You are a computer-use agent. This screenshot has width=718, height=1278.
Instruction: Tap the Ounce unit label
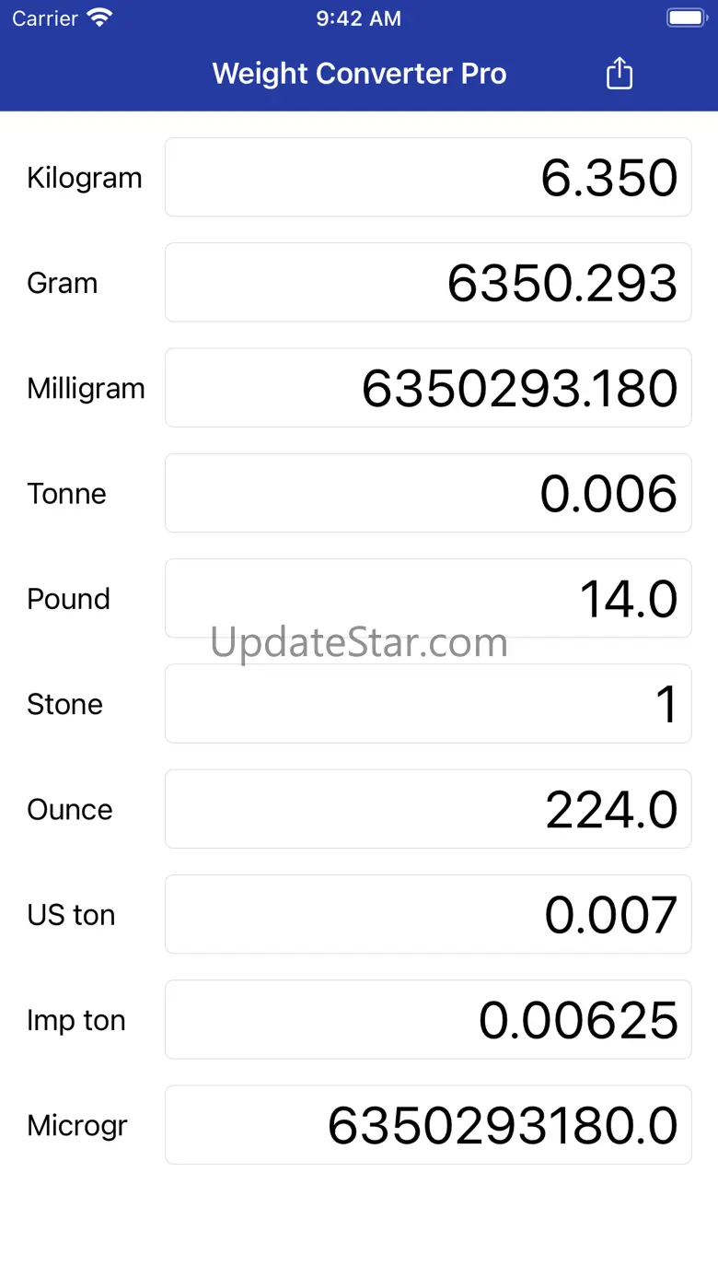(70, 810)
